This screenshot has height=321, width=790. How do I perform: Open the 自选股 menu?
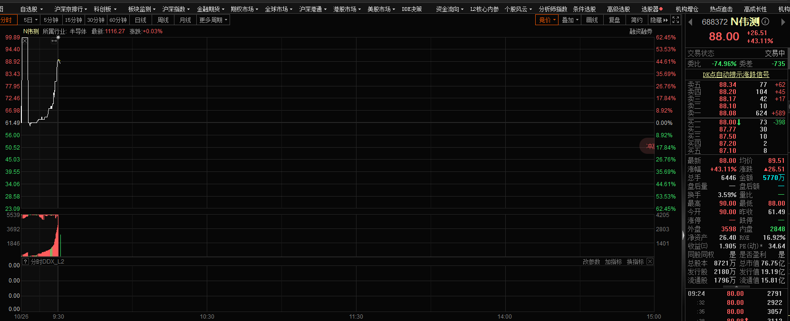click(31, 9)
